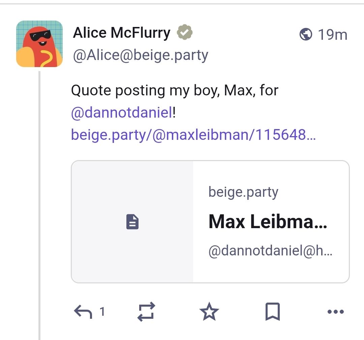Screen dimensions: 364x340
Task: Favorite the post with the star icon
Action: [x=209, y=311]
